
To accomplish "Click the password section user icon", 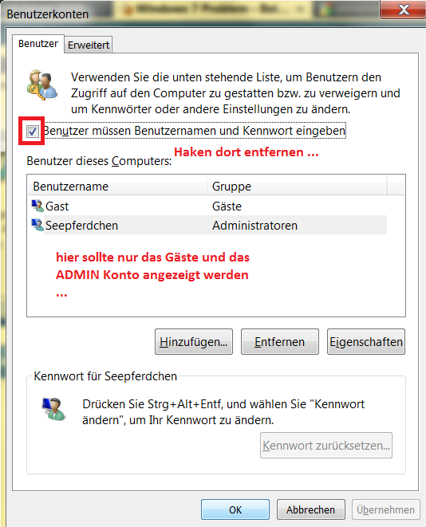I will (53, 409).
